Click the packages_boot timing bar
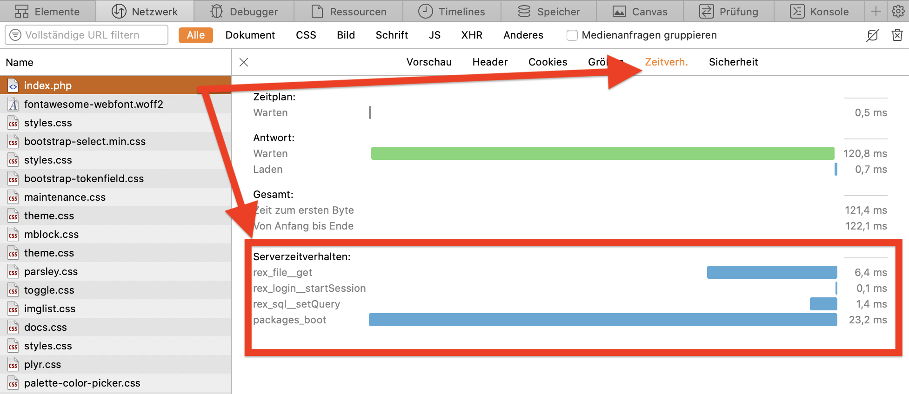909x394 pixels. click(x=603, y=320)
